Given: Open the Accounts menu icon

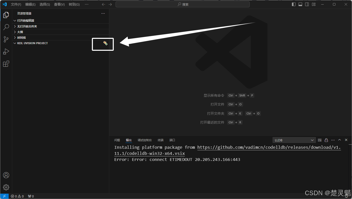Looking at the screenshot, I should pyautogui.click(x=6, y=175).
